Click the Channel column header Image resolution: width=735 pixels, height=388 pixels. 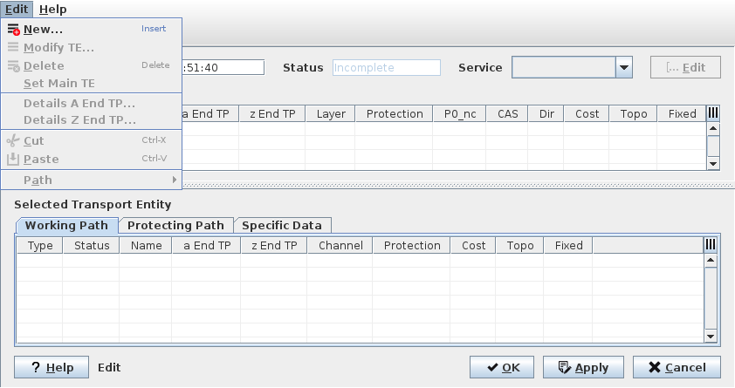click(340, 246)
